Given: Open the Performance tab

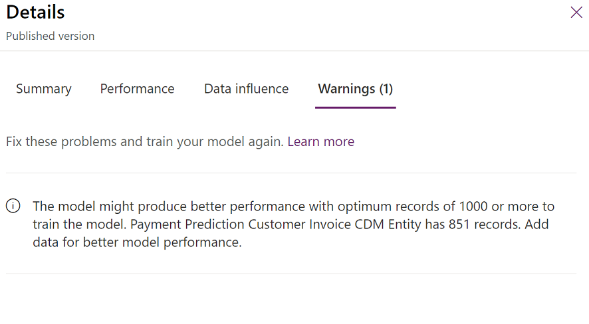Looking at the screenshot, I should pyautogui.click(x=137, y=89).
